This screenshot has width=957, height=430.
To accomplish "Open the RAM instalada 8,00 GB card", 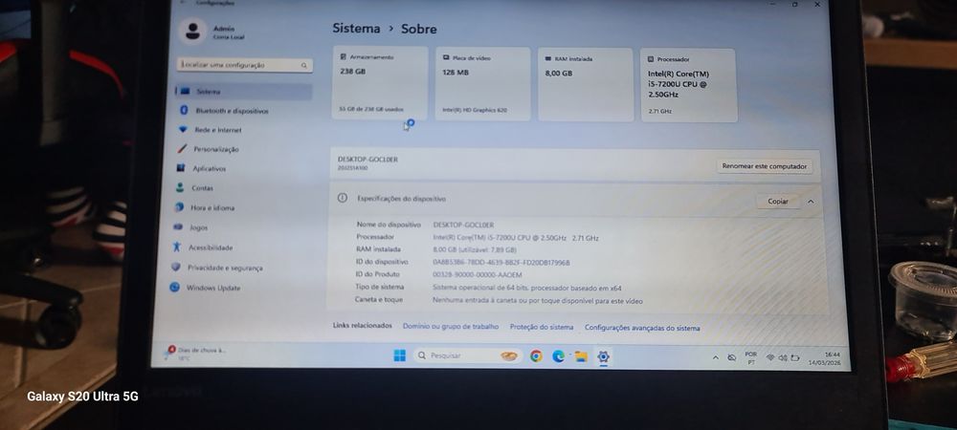I will pos(586,84).
